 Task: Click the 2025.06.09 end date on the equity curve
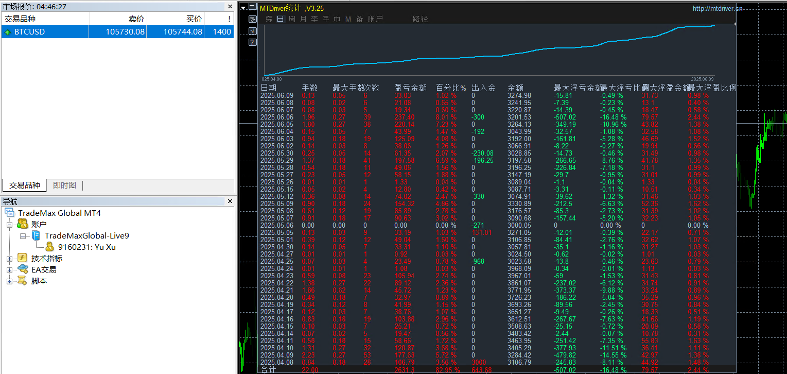click(702, 79)
